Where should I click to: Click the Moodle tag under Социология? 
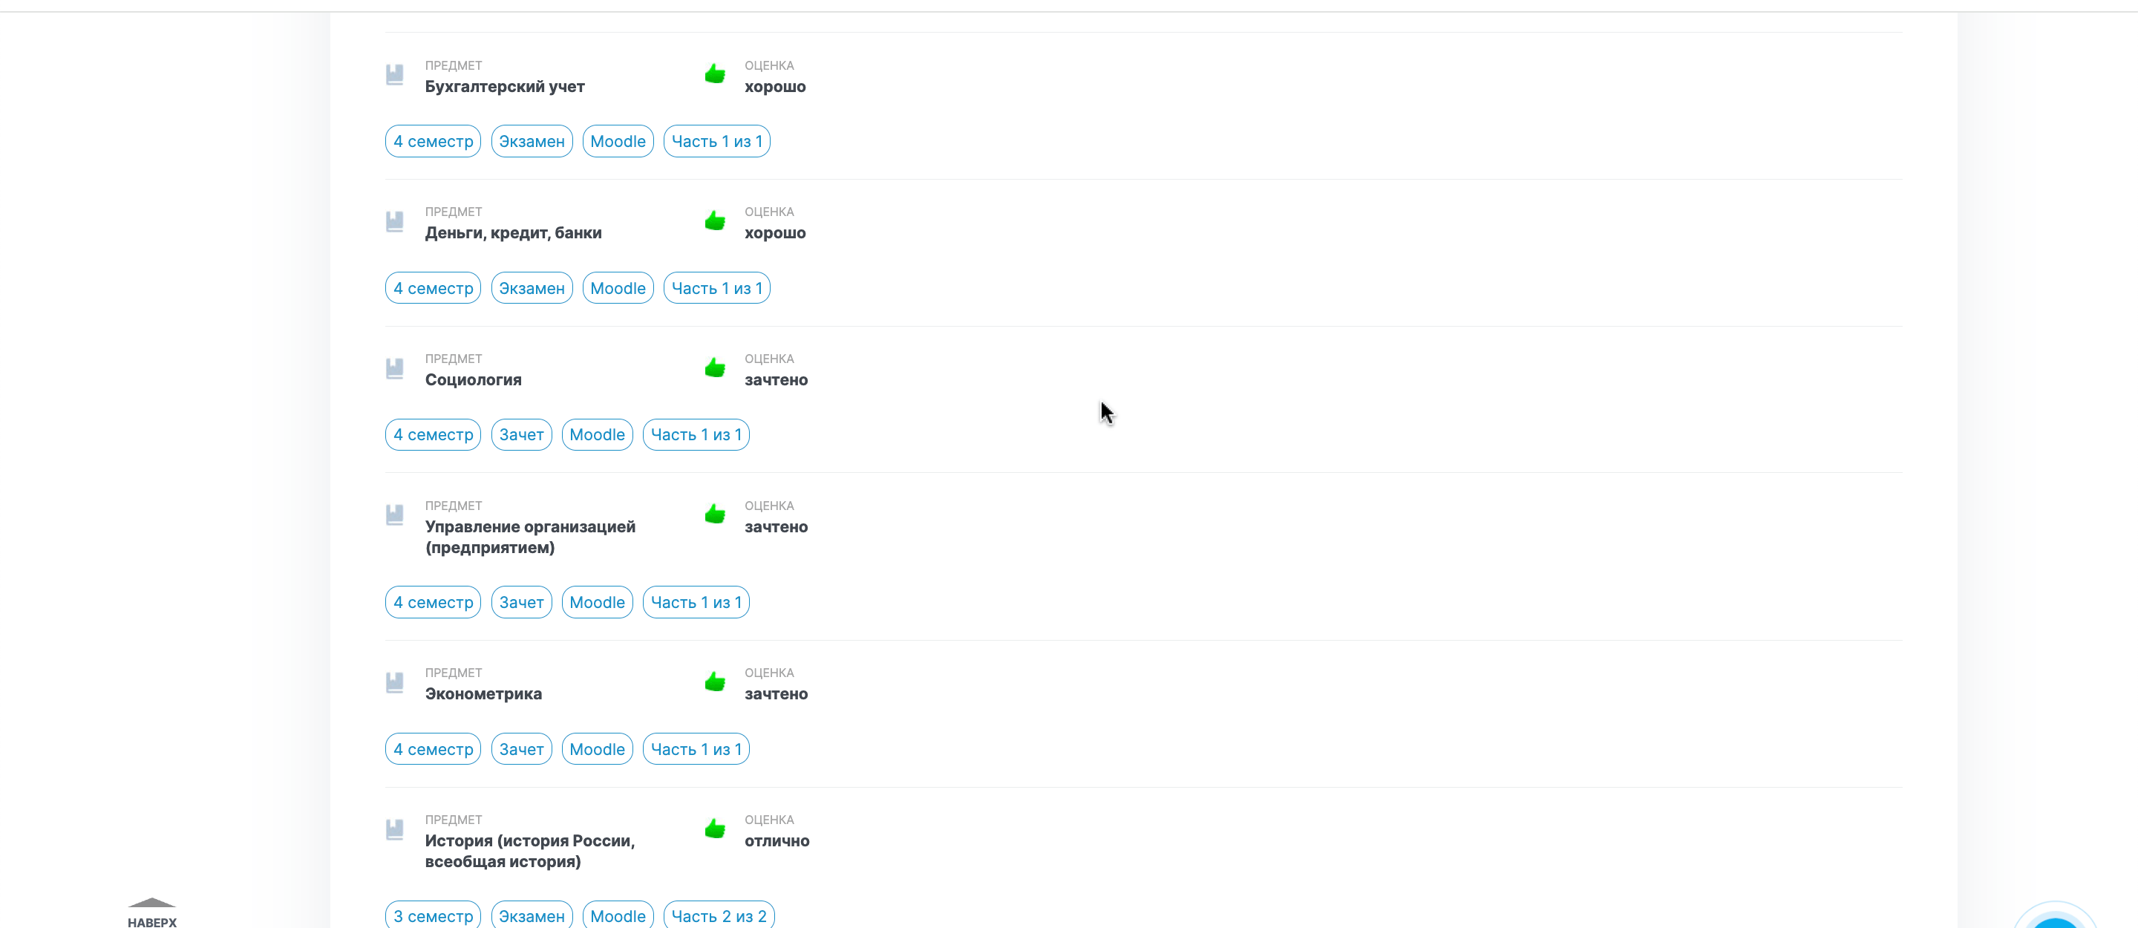click(597, 435)
